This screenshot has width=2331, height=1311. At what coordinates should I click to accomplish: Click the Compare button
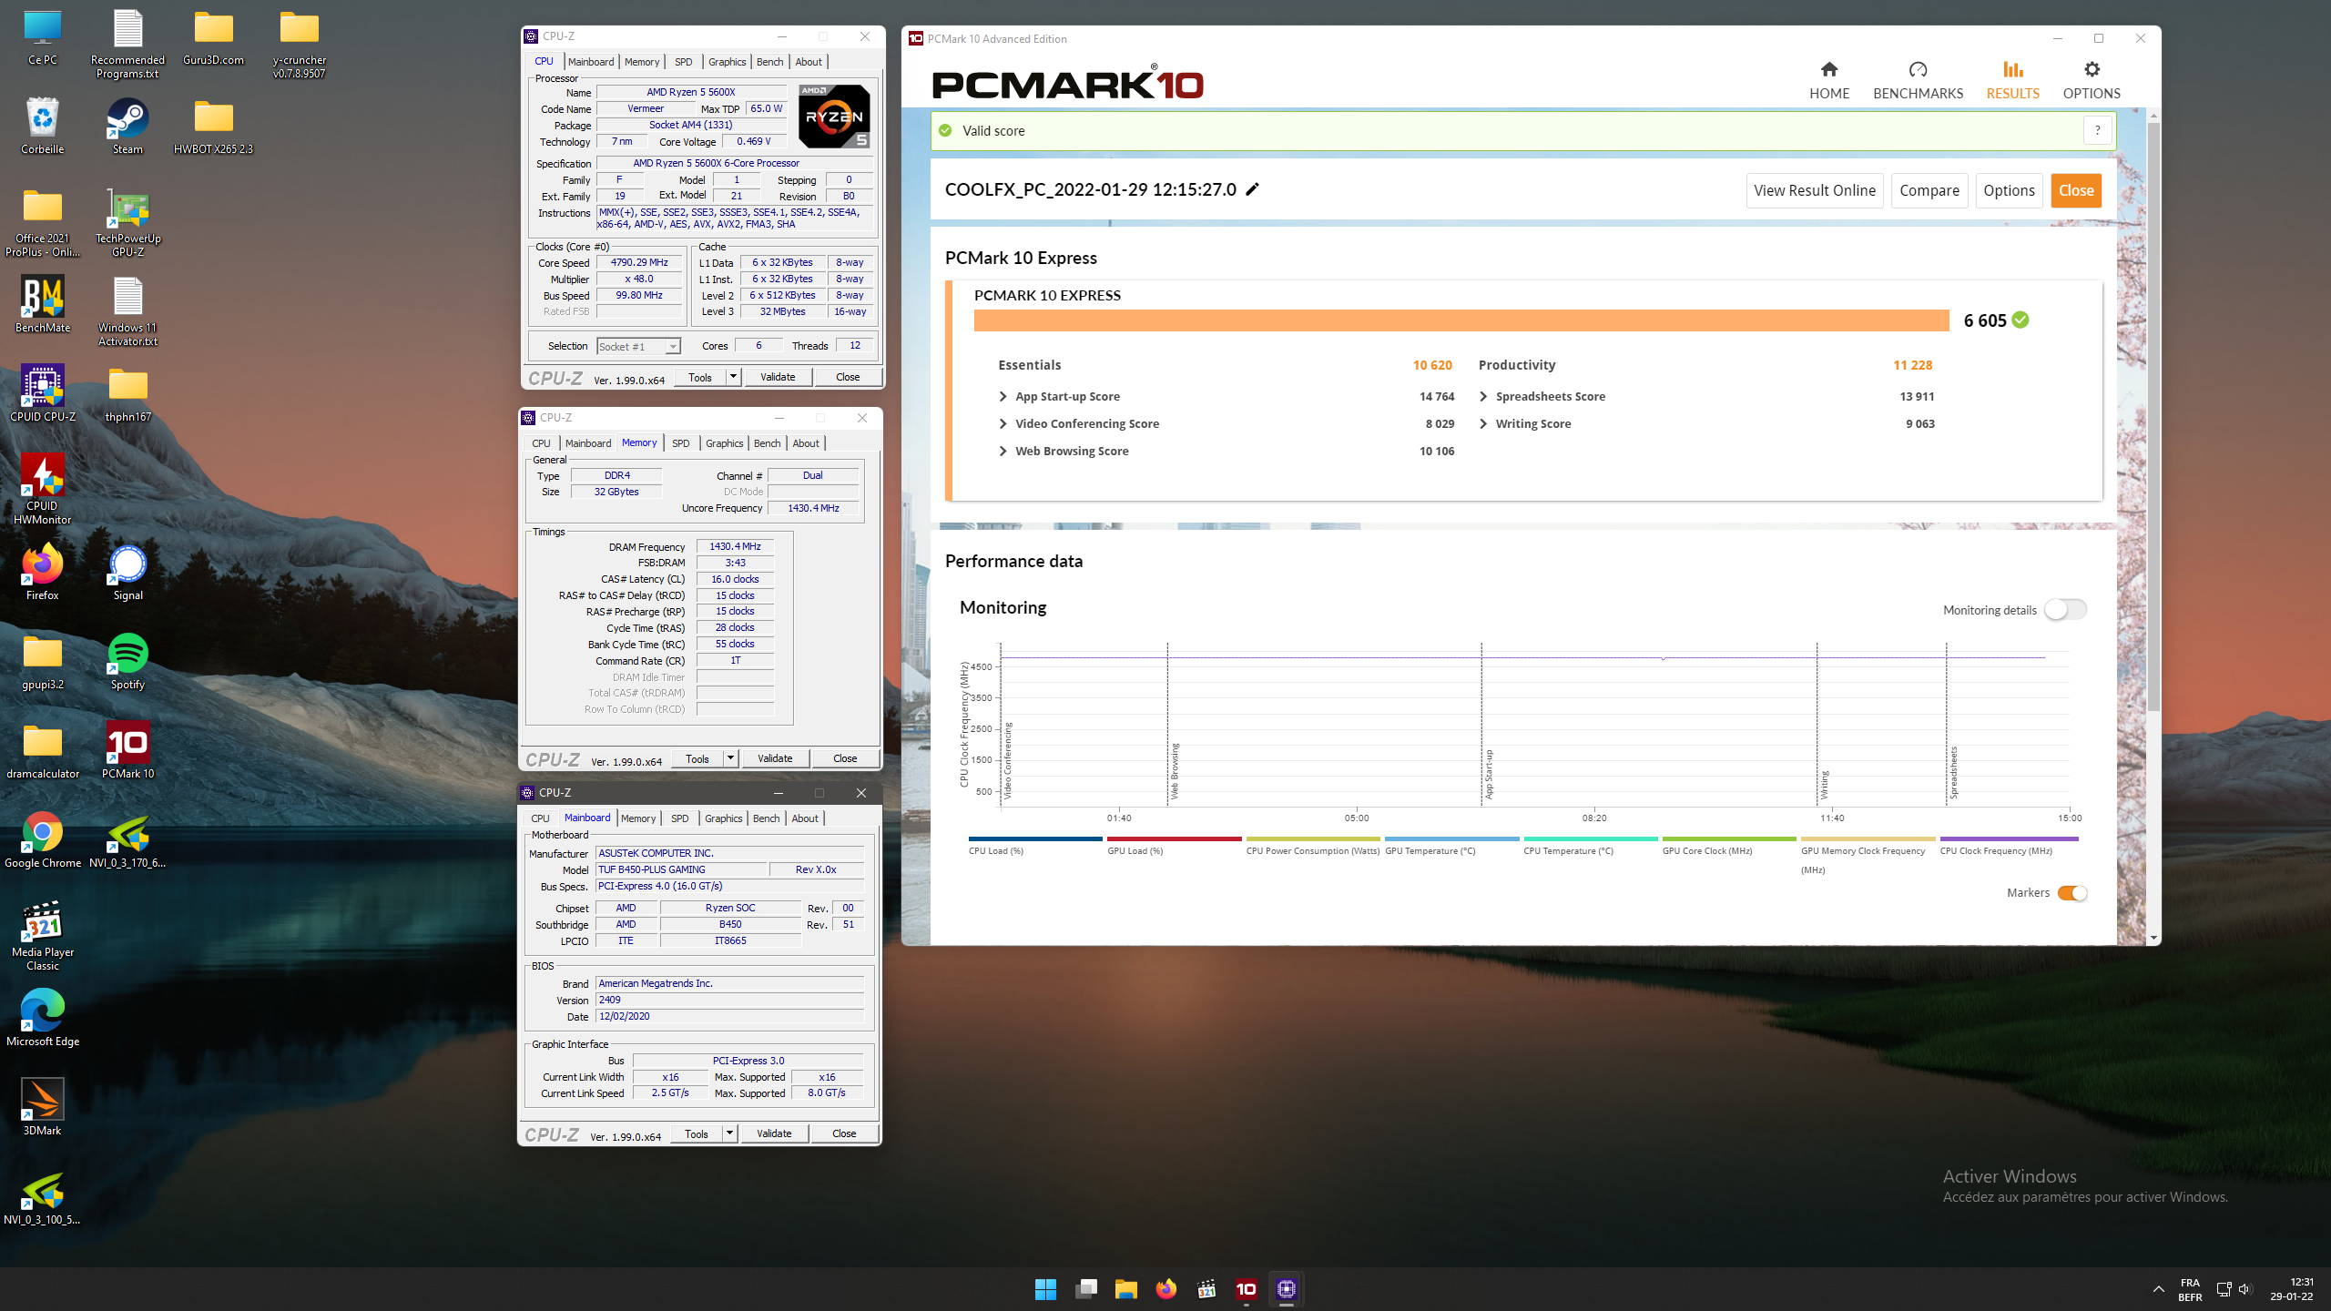click(1929, 190)
